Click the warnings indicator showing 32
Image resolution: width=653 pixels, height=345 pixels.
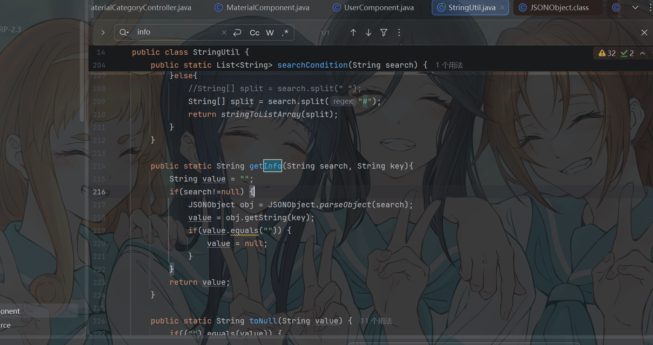click(x=607, y=53)
